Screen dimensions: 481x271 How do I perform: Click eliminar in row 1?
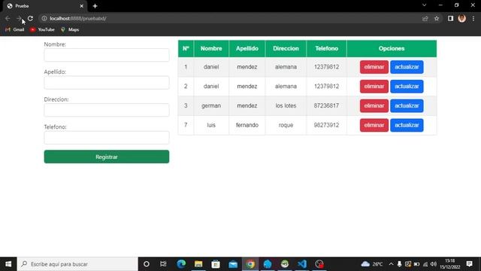tap(374, 67)
